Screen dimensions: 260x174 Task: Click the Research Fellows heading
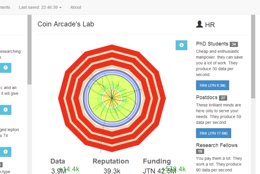(217, 145)
